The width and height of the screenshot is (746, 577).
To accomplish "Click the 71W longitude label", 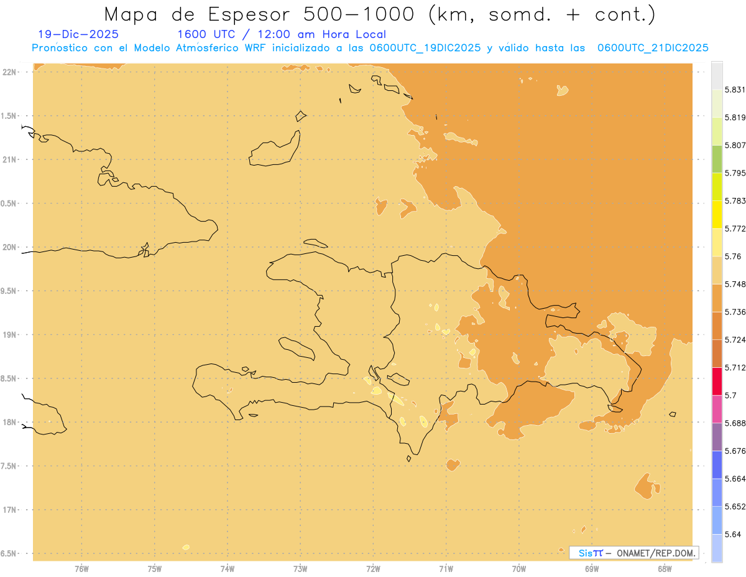I will tap(446, 568).
